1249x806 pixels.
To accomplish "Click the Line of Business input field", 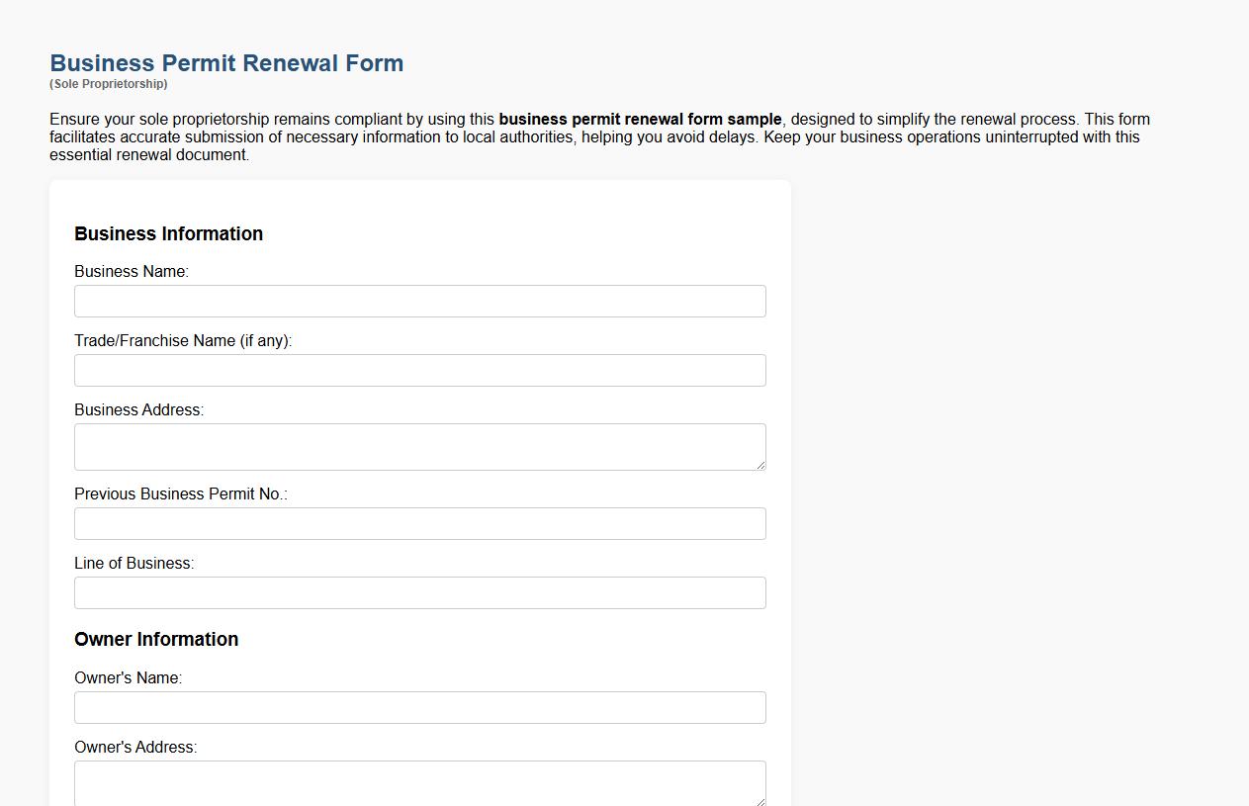I will [419, 592].
